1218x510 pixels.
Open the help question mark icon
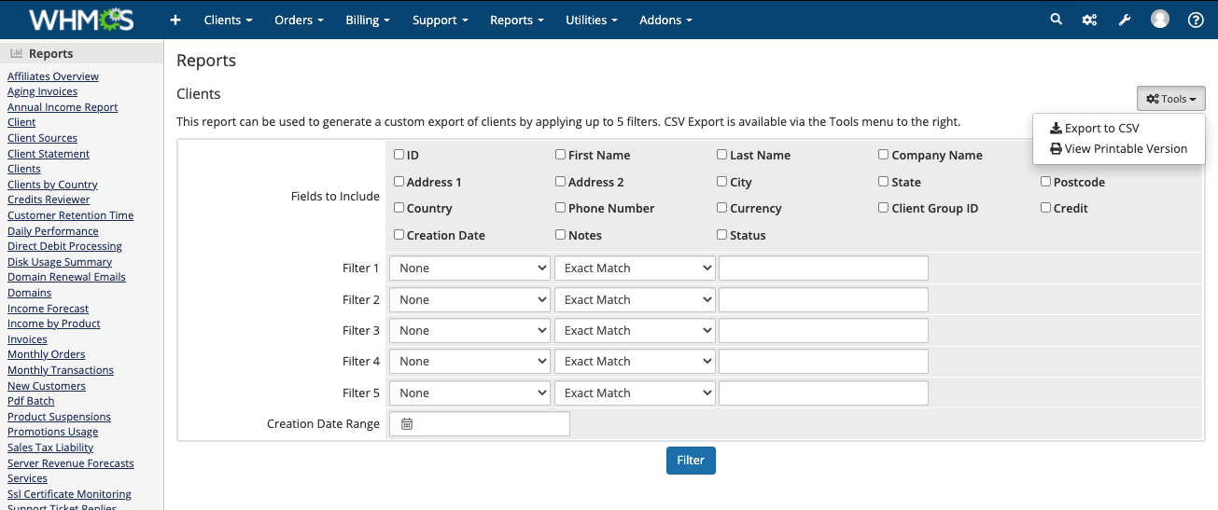coord(1196,20)
